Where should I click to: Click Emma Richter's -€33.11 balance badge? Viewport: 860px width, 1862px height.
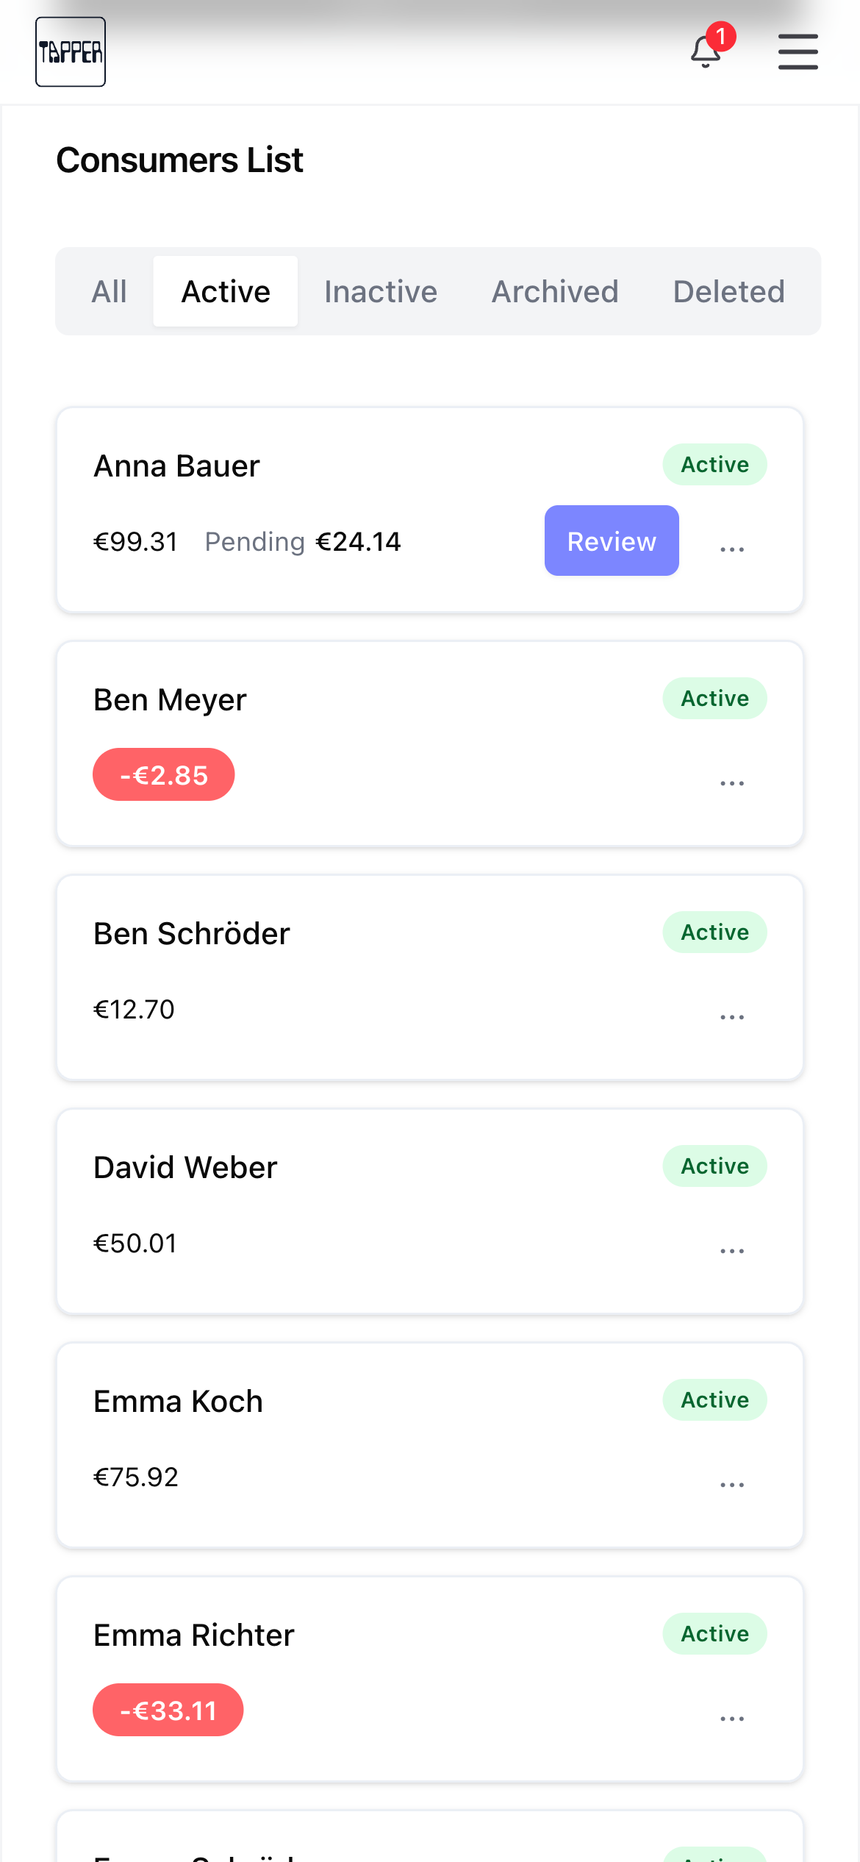coord(168,1711)
